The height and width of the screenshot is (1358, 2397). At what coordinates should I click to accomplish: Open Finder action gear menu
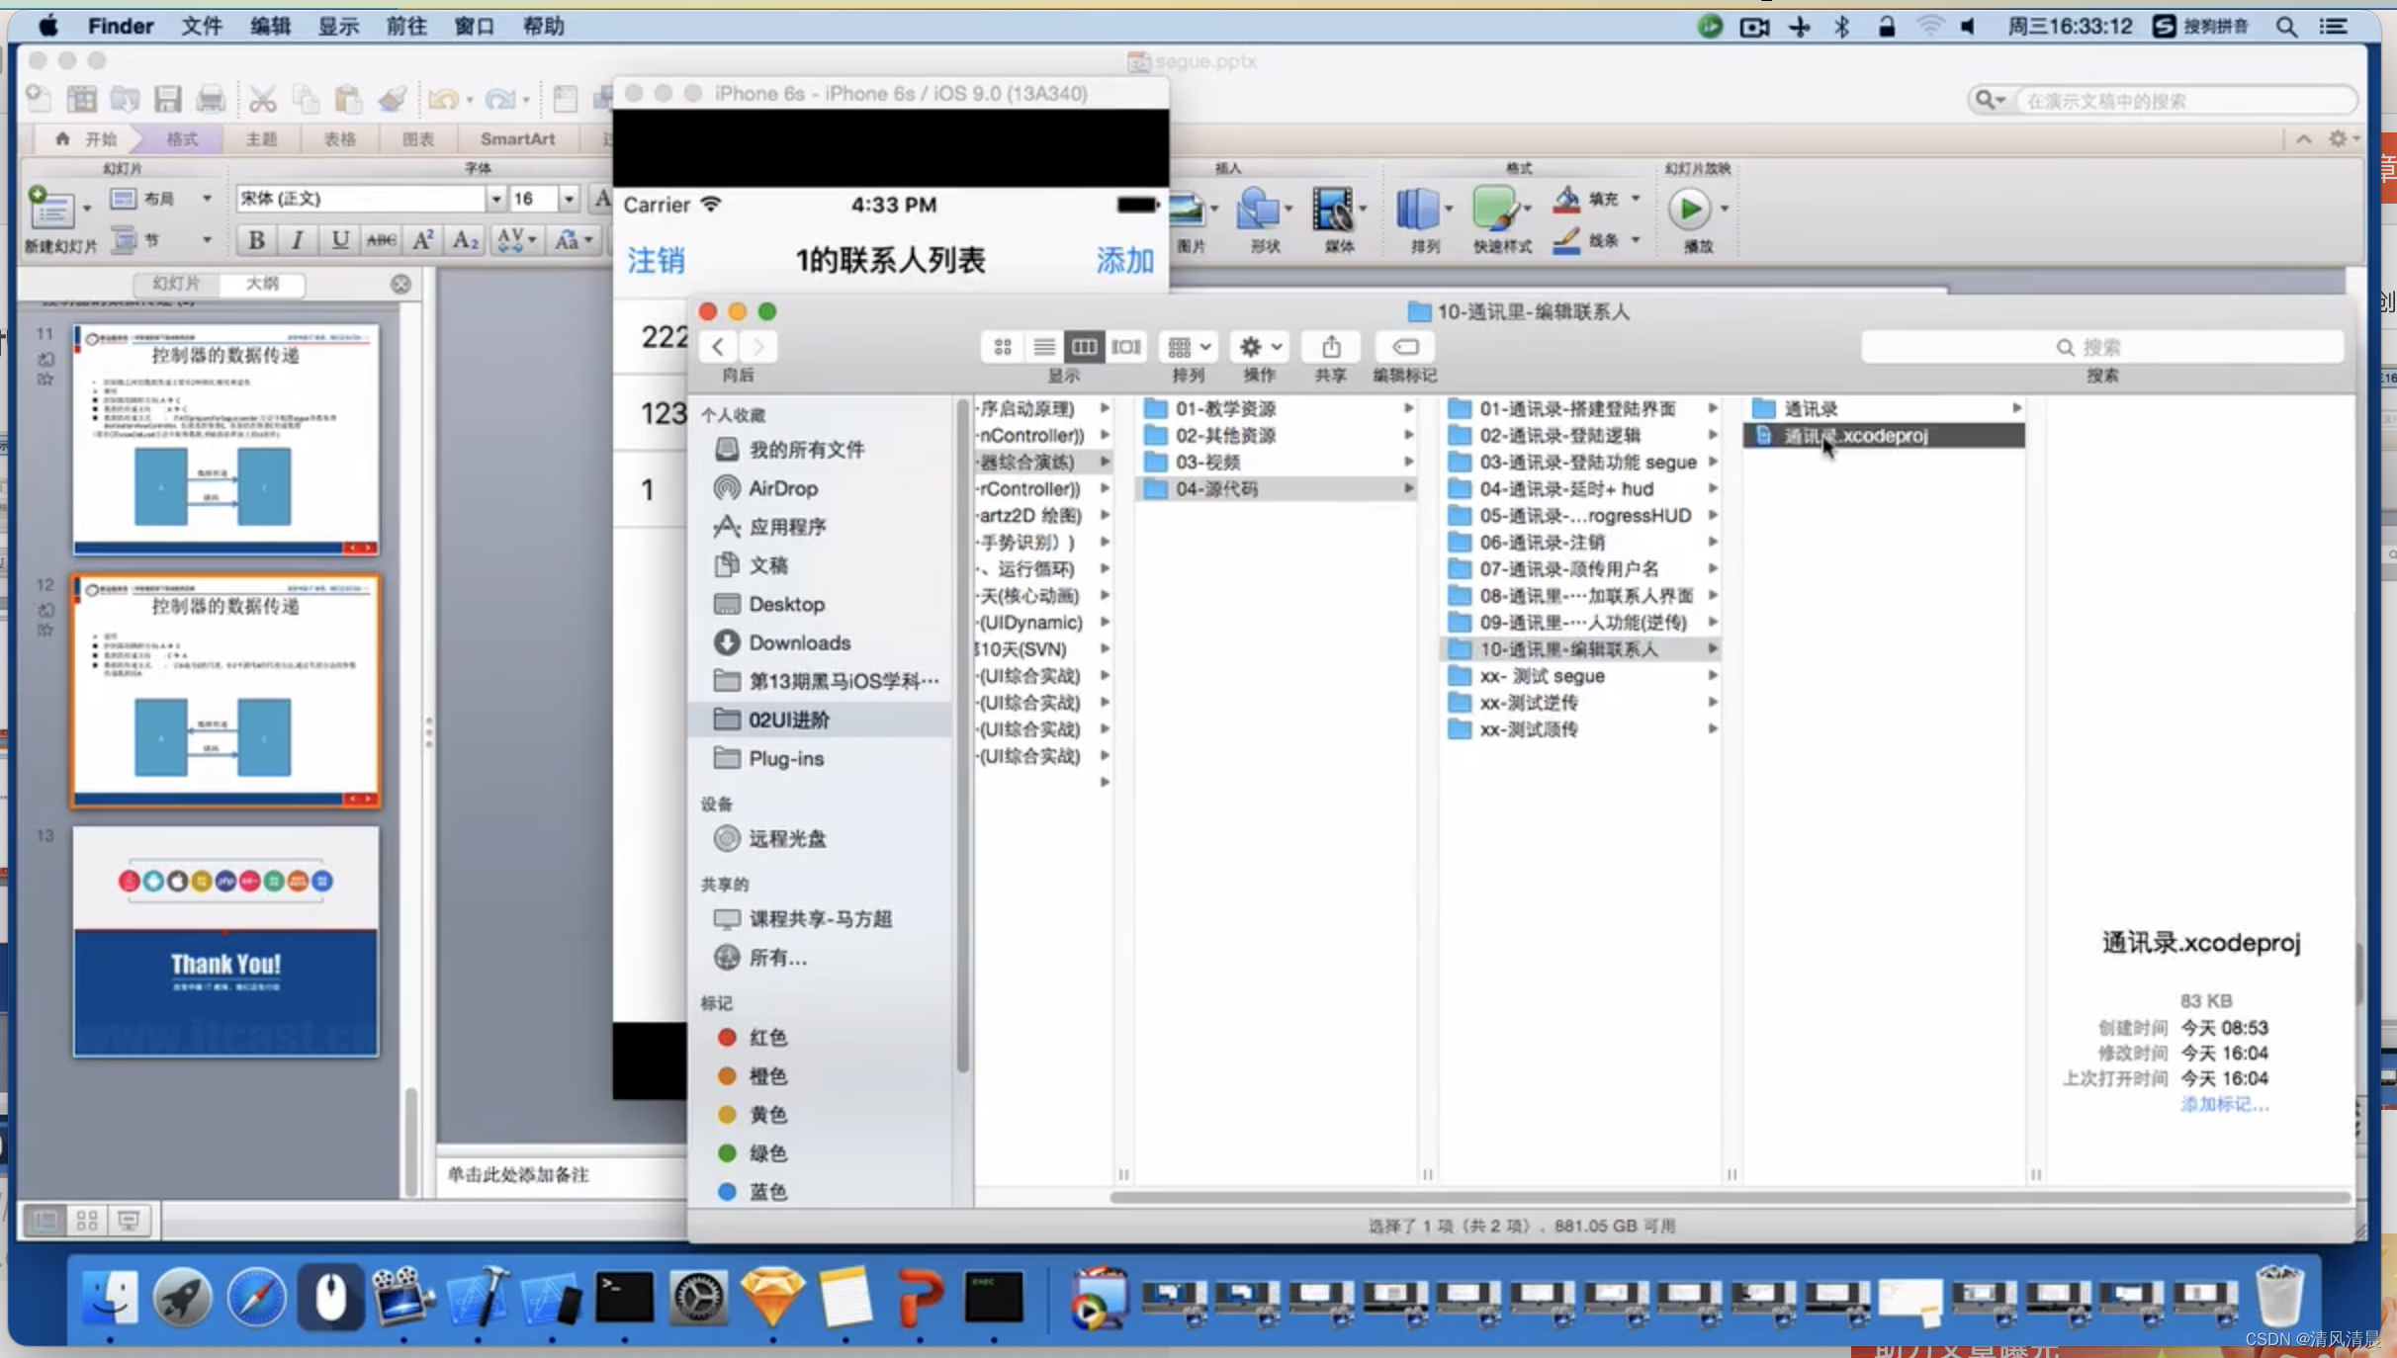point(1260,347)
